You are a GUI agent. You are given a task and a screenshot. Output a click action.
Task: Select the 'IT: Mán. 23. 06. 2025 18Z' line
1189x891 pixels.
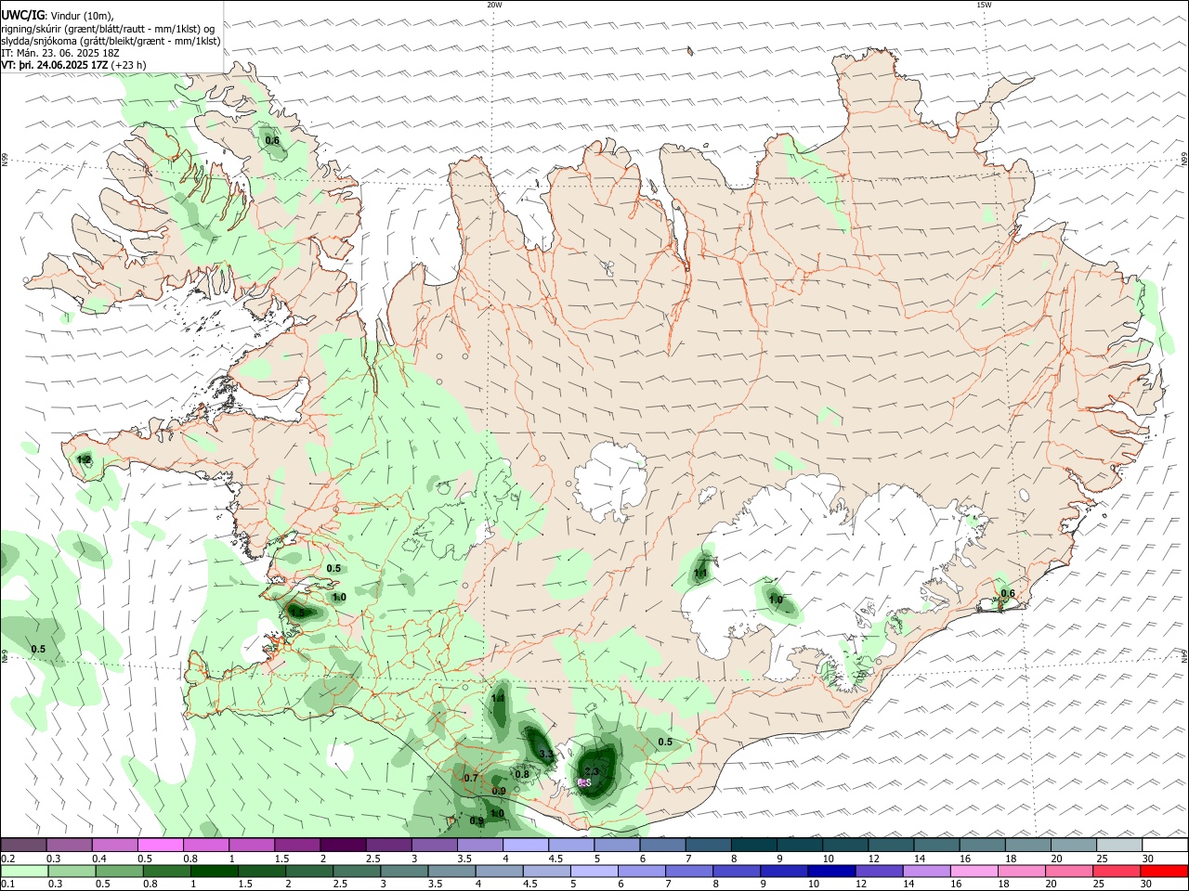(60, 53)
